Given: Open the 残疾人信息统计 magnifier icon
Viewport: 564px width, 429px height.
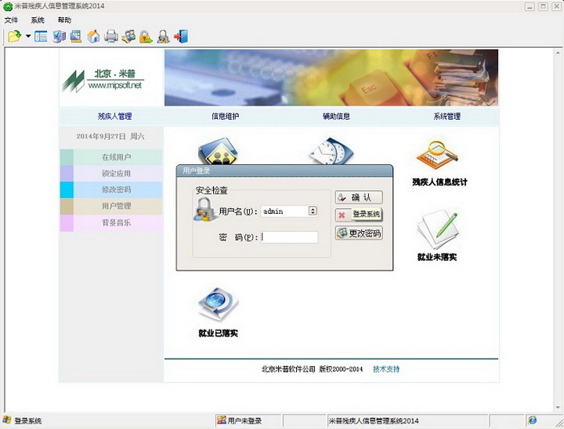Looking at the screenshot, I should click(439, 155).
